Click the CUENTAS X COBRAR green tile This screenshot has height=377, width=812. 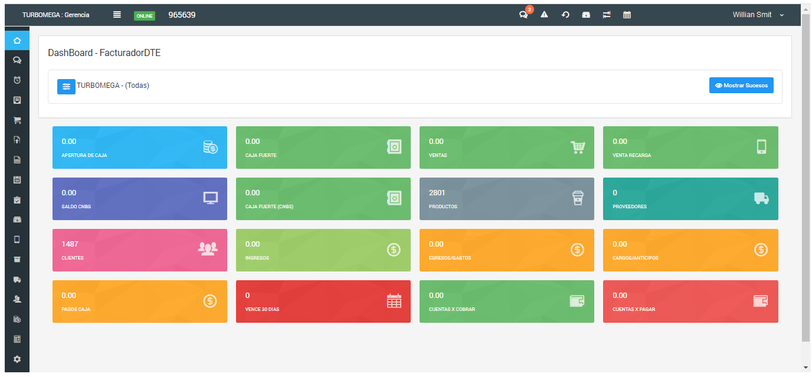[506, 301]
